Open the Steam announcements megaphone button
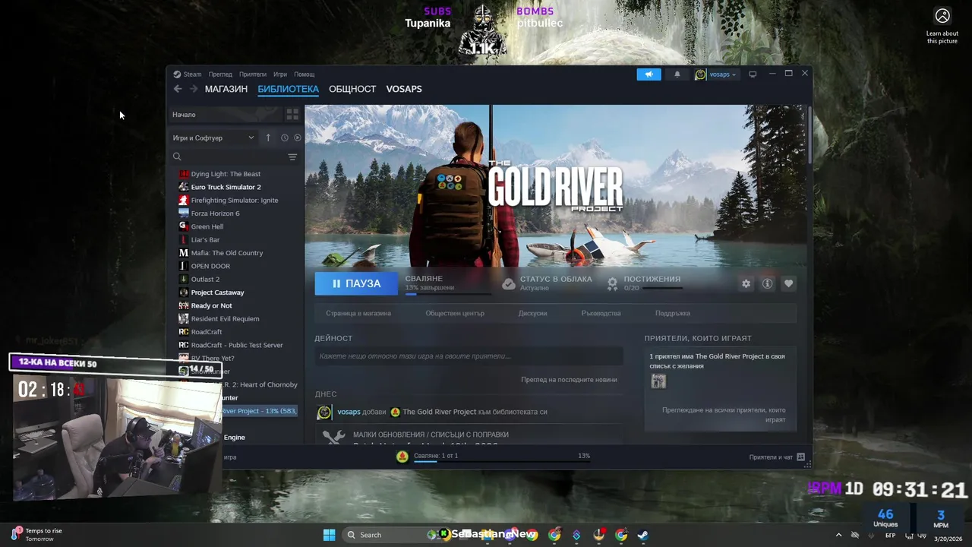The height and width of the screenshot is (547, 972). click(649, 74)
